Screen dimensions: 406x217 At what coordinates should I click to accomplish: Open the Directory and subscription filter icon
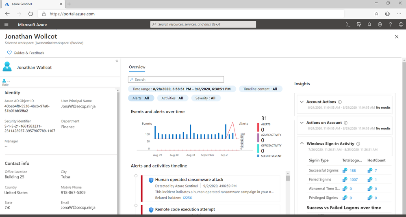click(358, 25)
